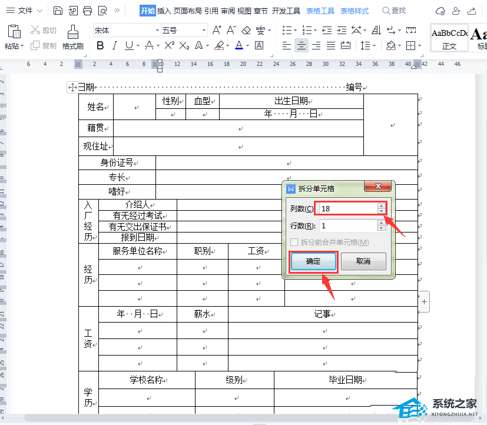Expand the 文件 menu arrow

tap(40, 11)
